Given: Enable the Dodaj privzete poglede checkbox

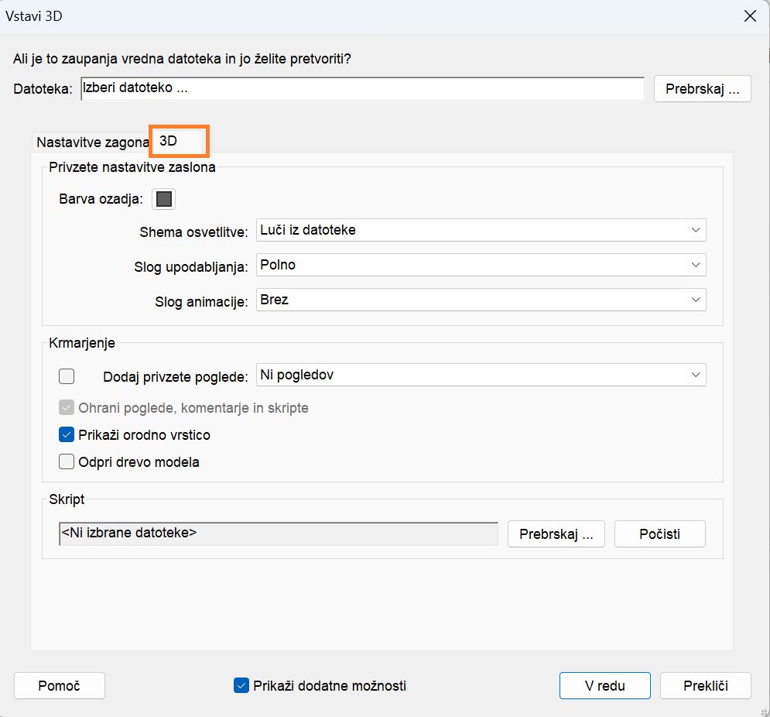Looking at the screenshot, I should coord(67,376).
